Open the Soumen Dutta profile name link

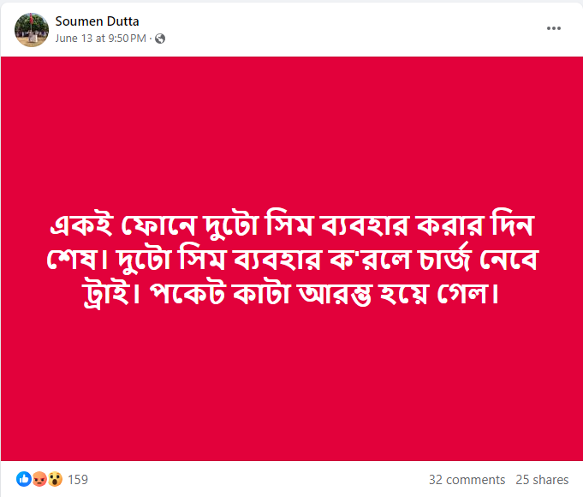point(97,21)
